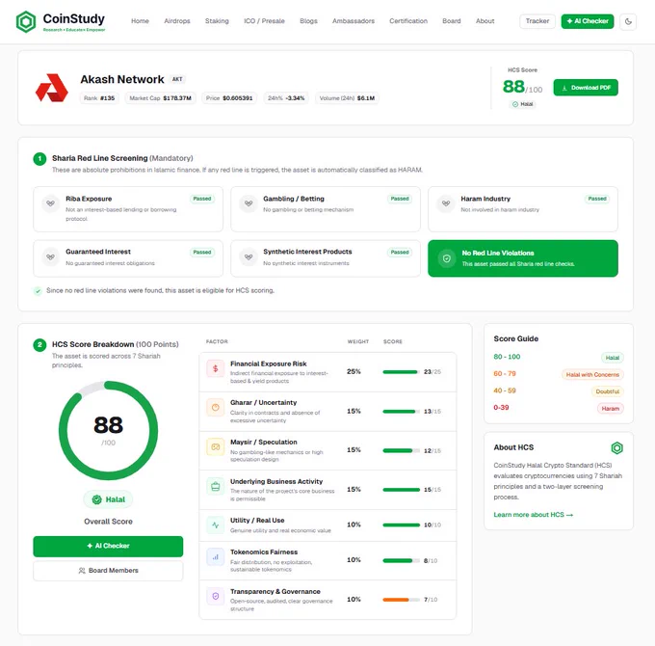The image size is (655, 646).
Task: Click the Riba Exposure card icon
Action: click(x=50, y=203)
